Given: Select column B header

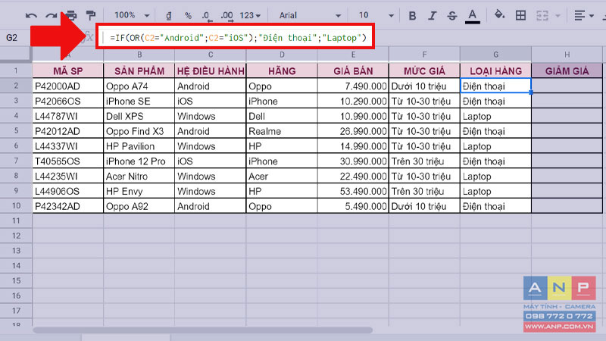Looking at the screenshot, I should click(x=139, y=55).
